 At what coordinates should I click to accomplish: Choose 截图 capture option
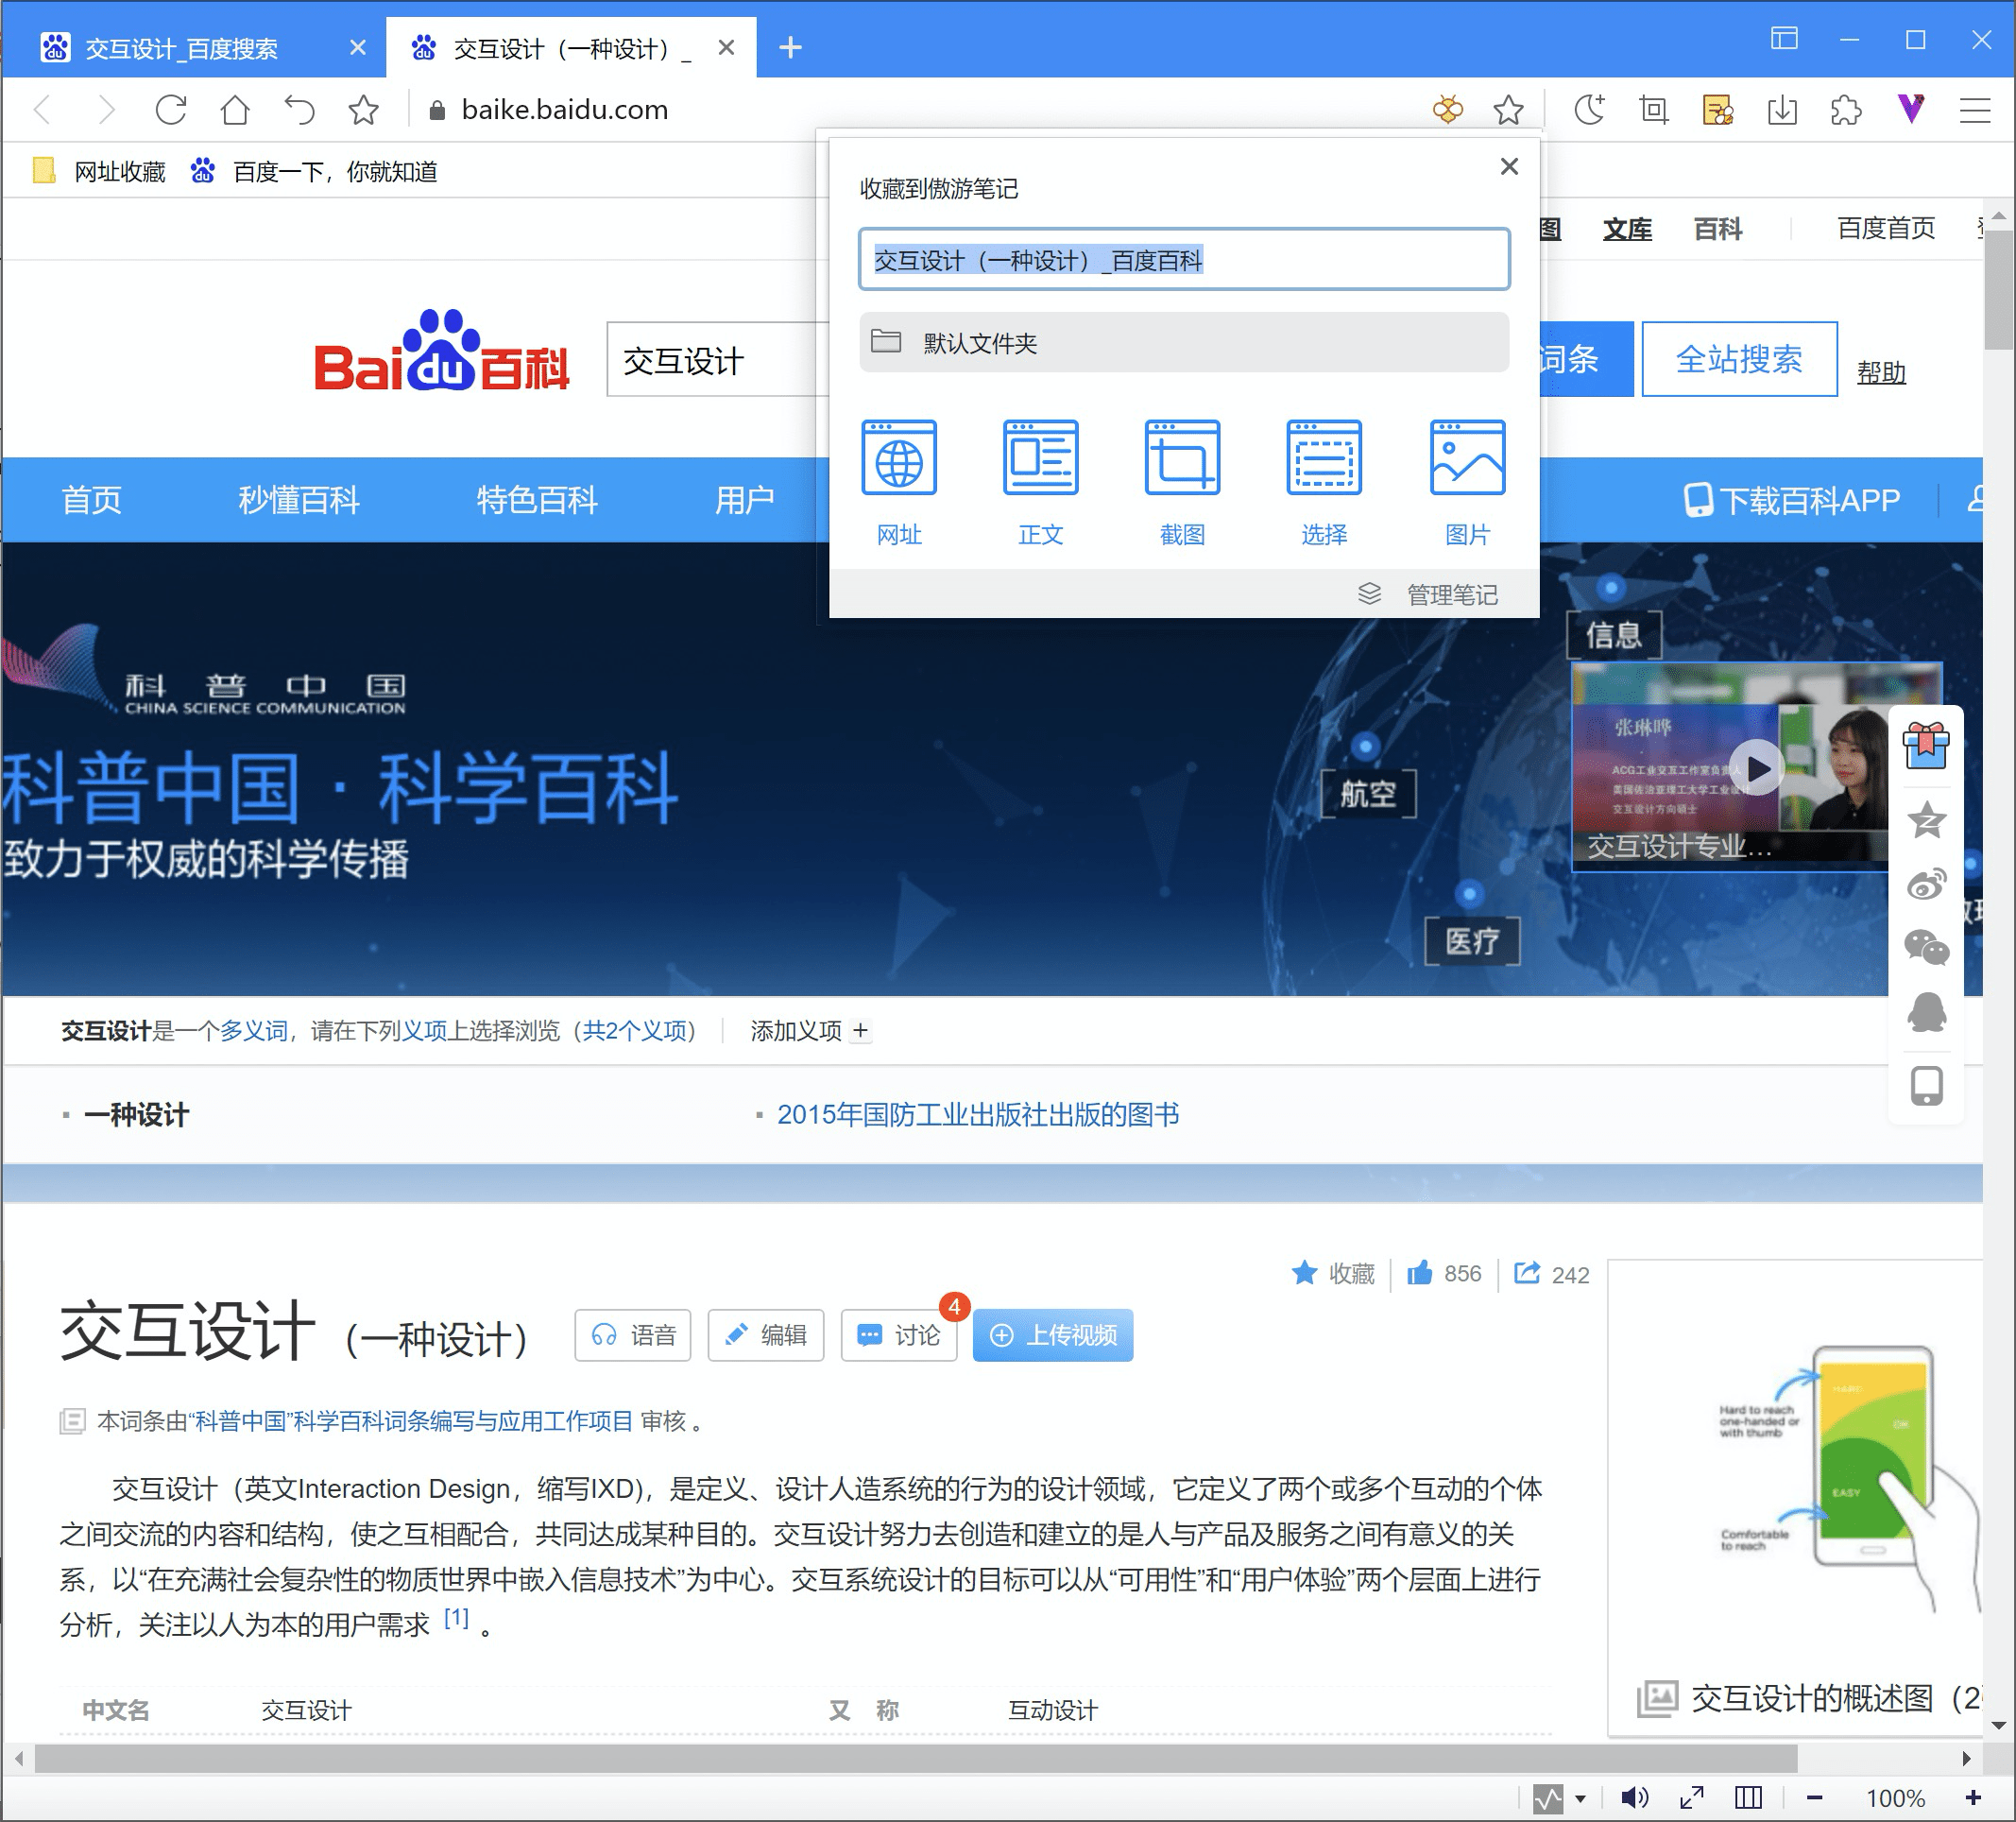pyautogui.click(x=1182, y=483)
